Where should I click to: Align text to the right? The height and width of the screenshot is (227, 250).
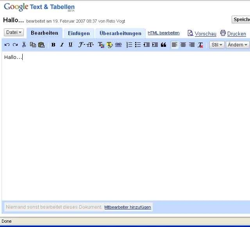(192, 45)
